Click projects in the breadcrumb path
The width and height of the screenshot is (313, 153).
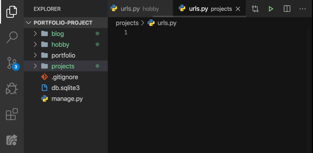[127, 23]
